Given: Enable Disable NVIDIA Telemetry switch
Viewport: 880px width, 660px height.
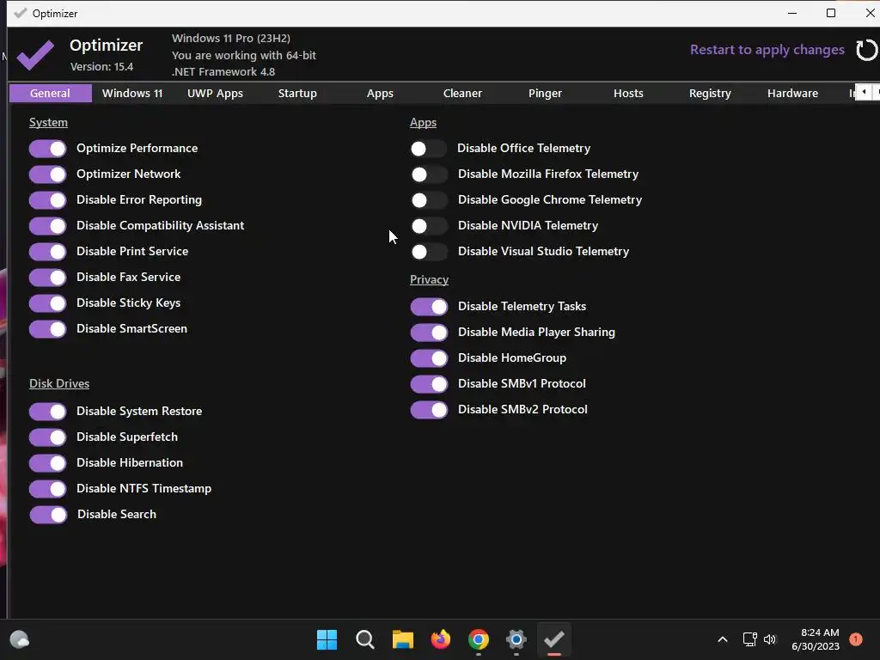Looking at the screenshot, I should point(429,226).
